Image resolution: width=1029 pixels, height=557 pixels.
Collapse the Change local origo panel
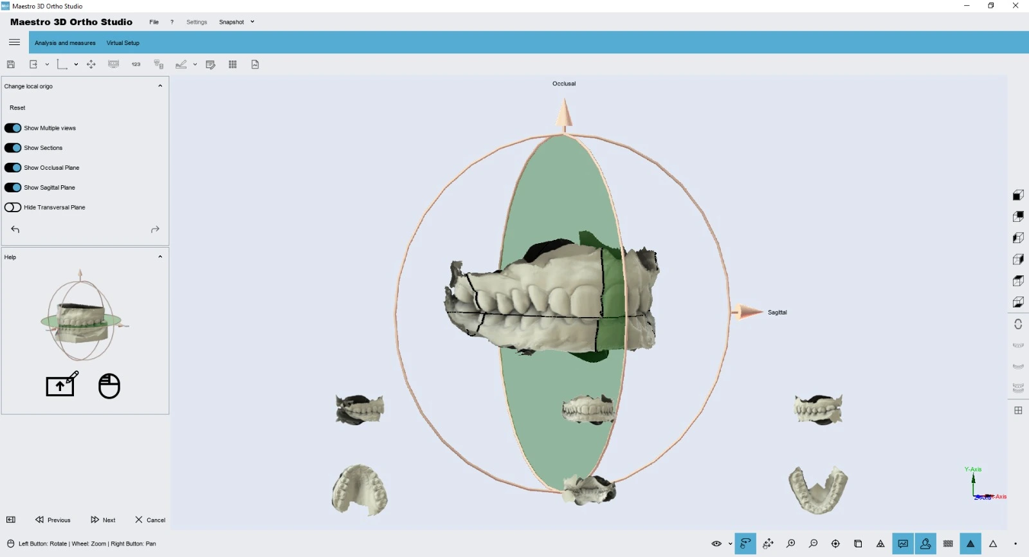pos(160,86)
